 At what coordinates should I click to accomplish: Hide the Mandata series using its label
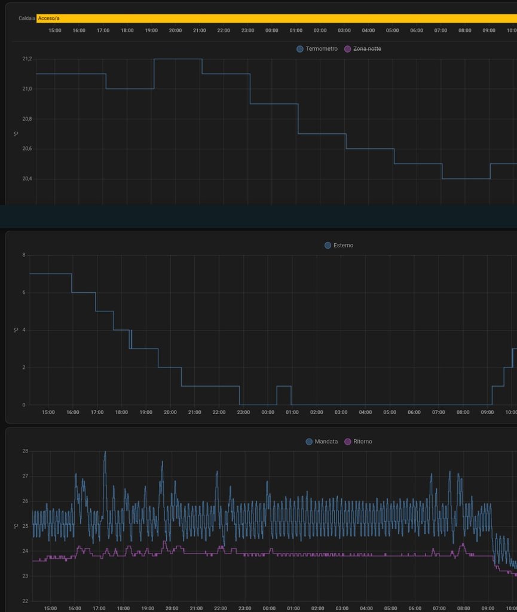point(326,442)
